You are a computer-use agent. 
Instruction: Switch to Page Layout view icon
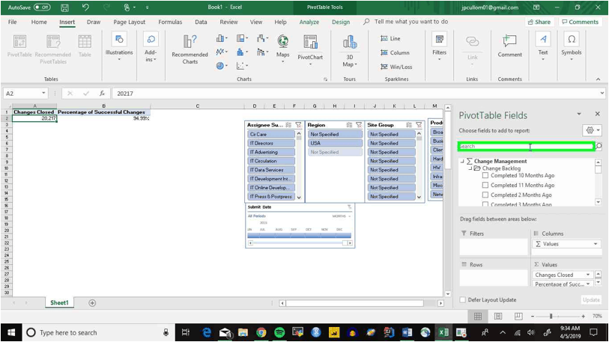(498, 317)
